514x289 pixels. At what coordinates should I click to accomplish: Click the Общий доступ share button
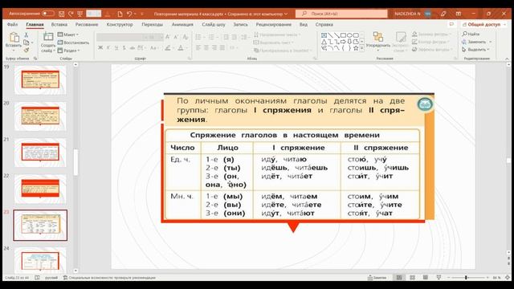tap(483, 25)
